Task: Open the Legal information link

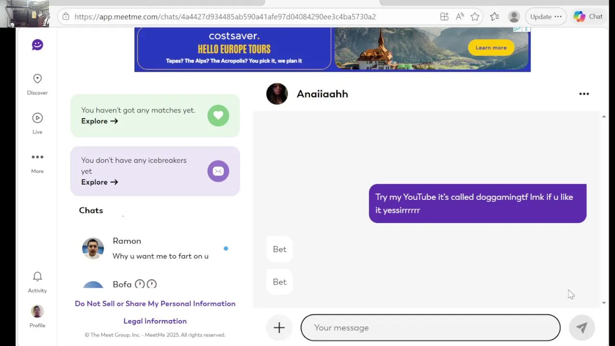Action: pos(155,321)
